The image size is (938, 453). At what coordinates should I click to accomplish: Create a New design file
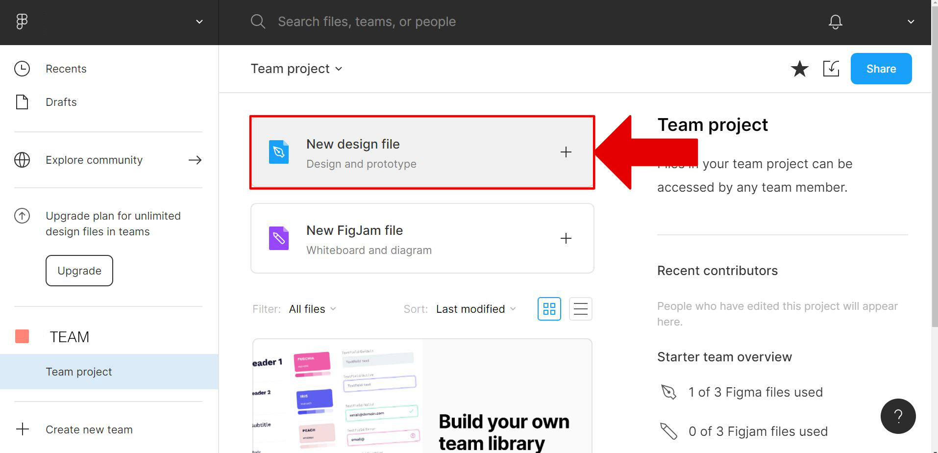click(422, 152)
